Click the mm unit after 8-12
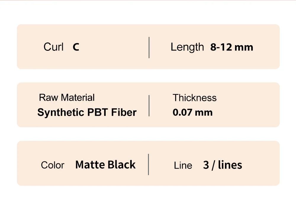 [x=244, y=48]
